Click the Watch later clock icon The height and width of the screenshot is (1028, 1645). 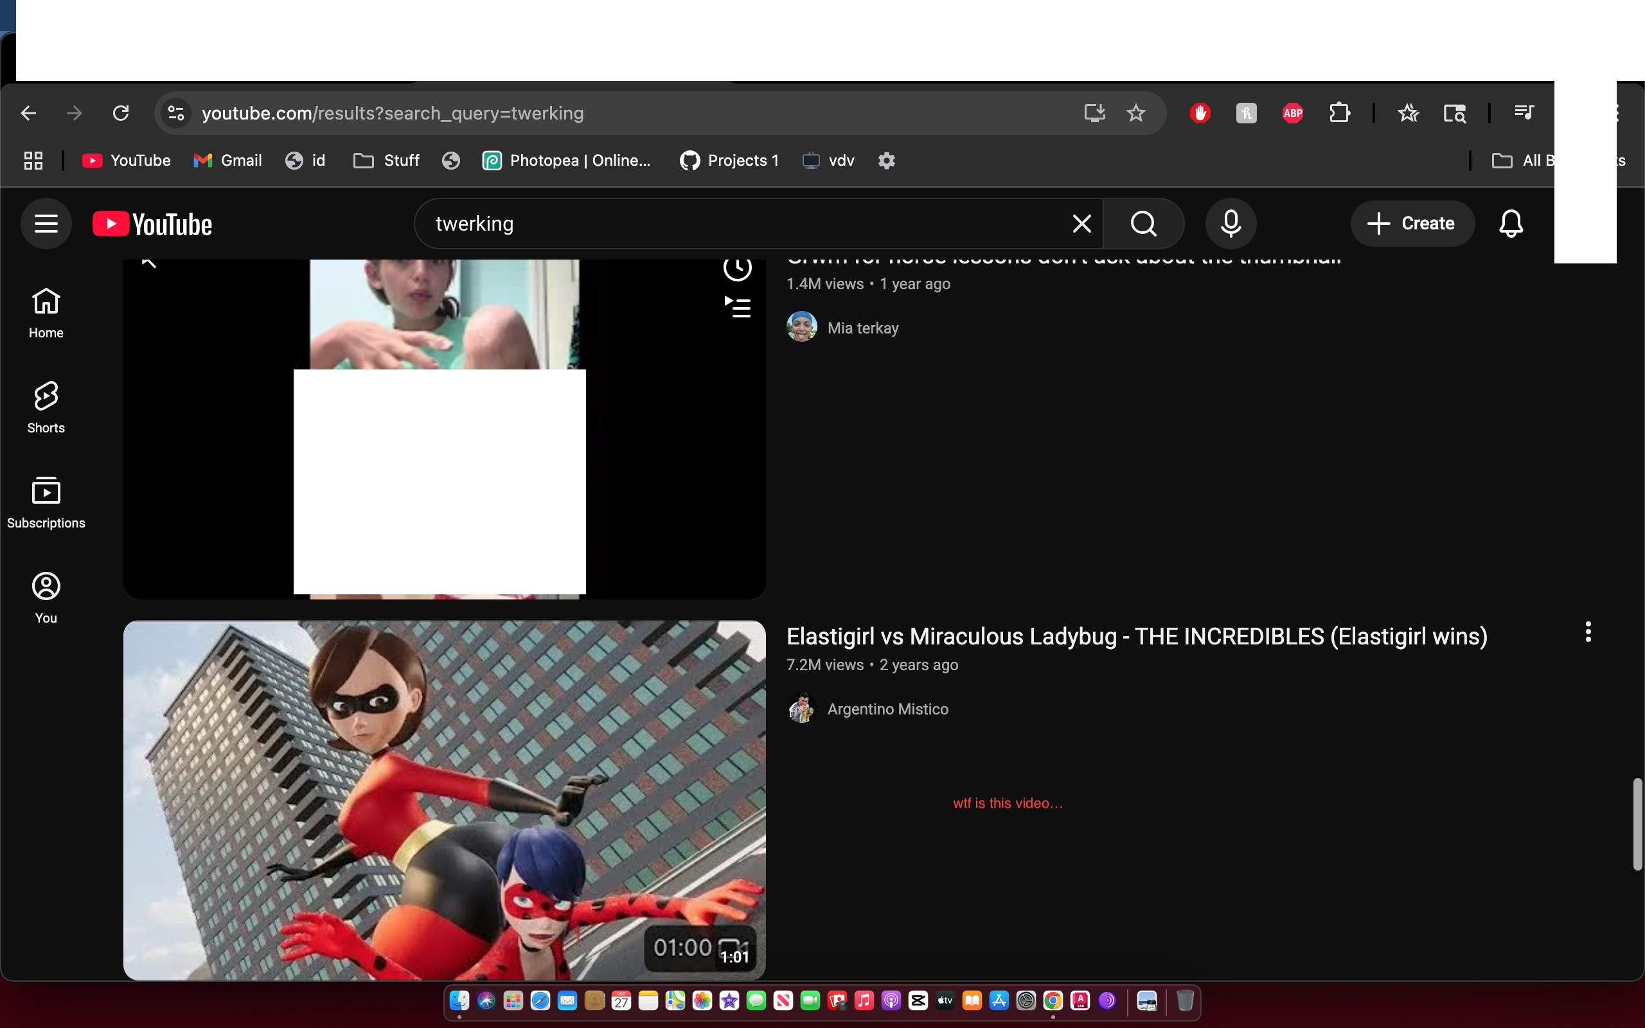coord(737,269)
